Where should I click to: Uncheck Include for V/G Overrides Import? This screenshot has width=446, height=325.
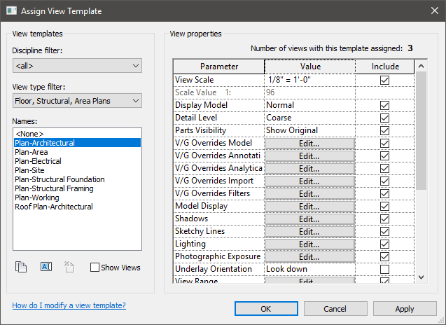(x=384, y=181)
